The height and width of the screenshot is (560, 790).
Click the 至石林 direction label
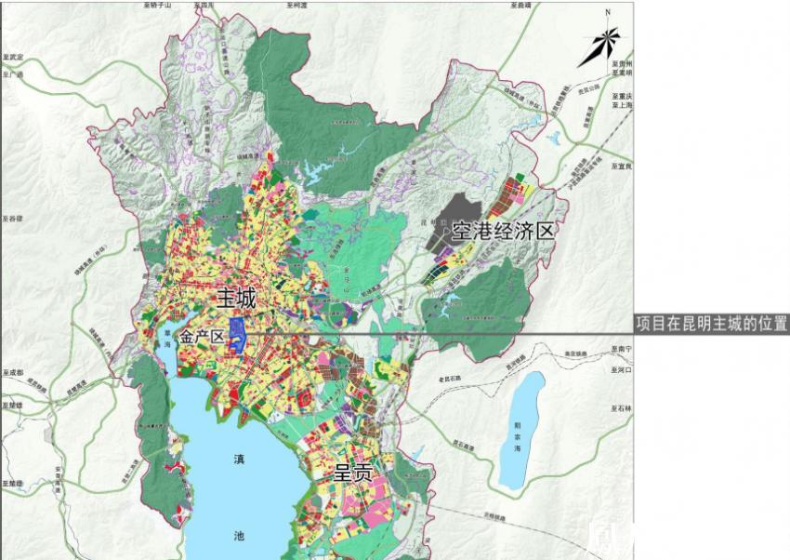(622, 408)
